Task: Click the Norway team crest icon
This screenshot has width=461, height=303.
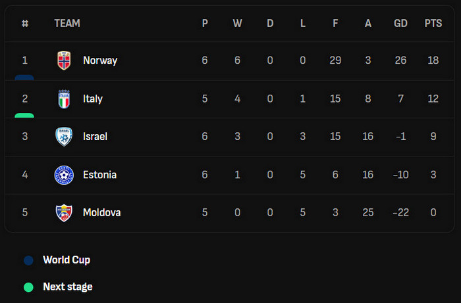Action: pyautogui.click(x=64, y=60)
